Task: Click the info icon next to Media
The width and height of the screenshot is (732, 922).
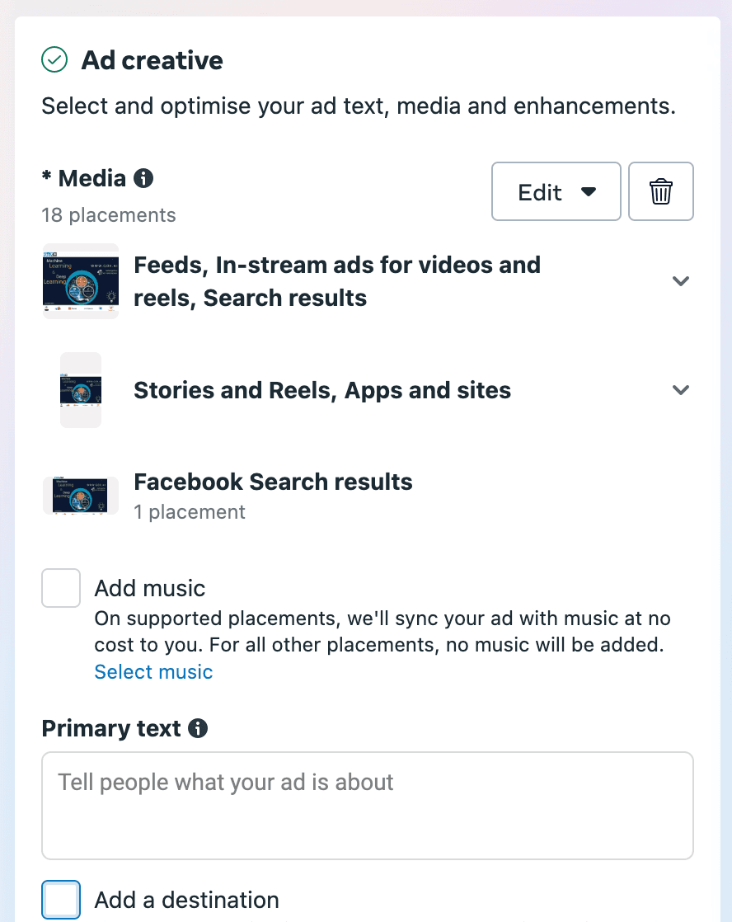Action: click(143, 178)
